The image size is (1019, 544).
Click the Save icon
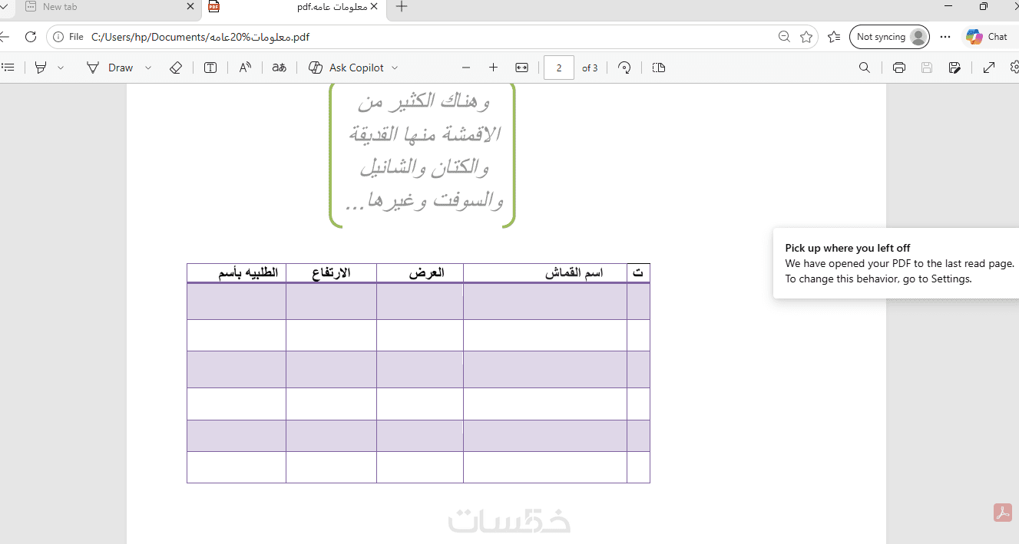(927, 68)
